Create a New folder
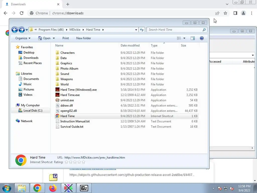 pos(84,38)
